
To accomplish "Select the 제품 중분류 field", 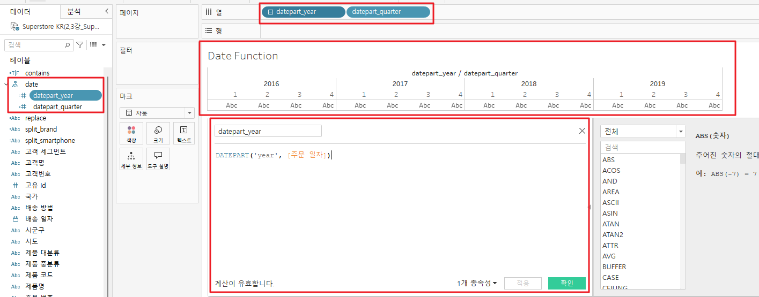I will tap(42, 264).
